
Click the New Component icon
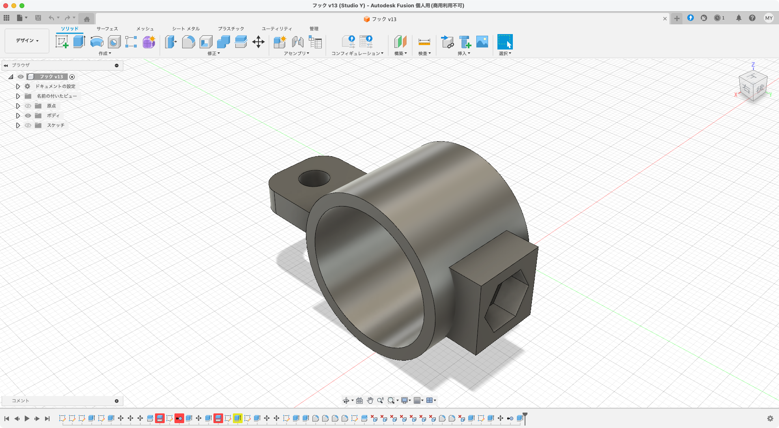280,42
